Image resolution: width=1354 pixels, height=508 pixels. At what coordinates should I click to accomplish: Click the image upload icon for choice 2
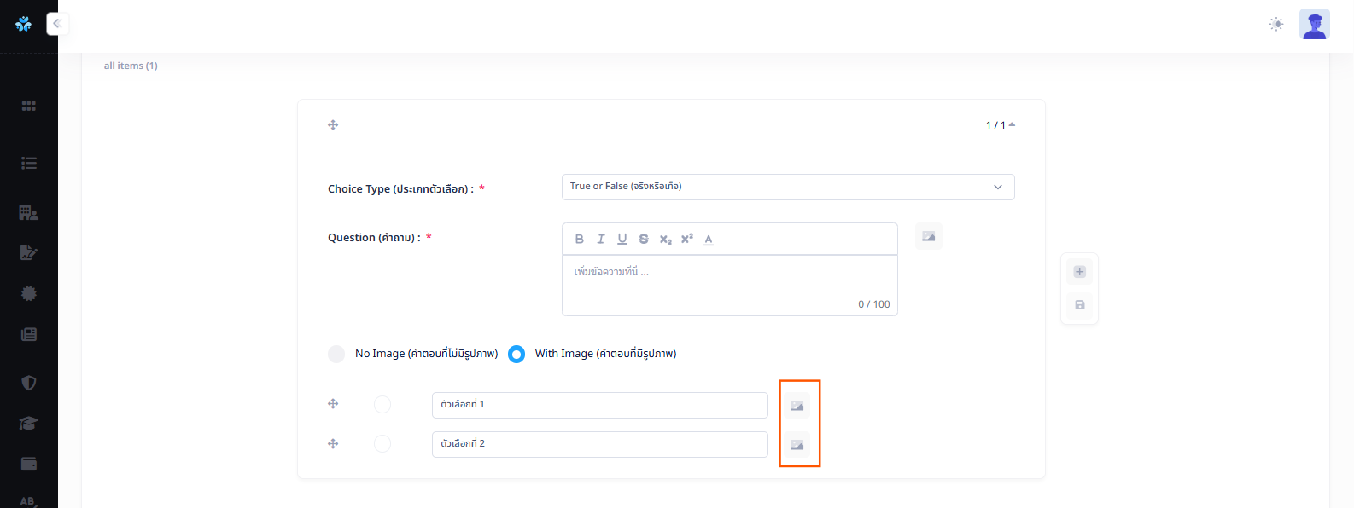tap(797, 445)
